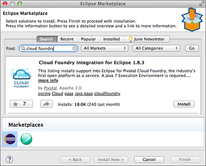Viewport: 206px width, 166px height.
Task: Switch to the Installed tab
Action: pos(112,39)
